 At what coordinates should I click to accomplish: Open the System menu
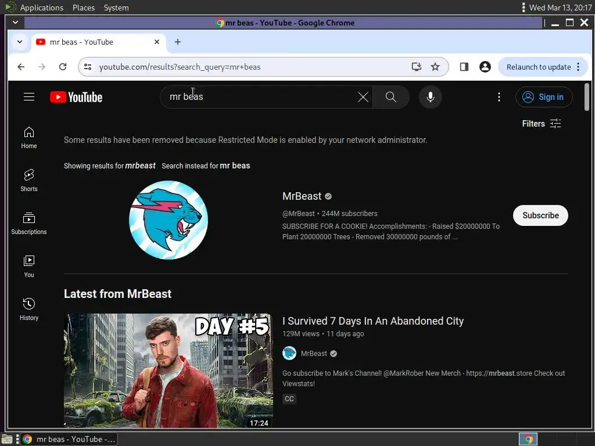(116, 8)
